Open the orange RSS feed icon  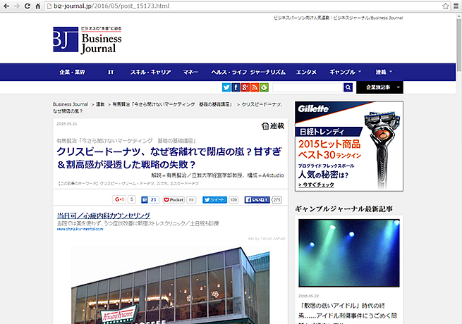(x=255, y=87)
